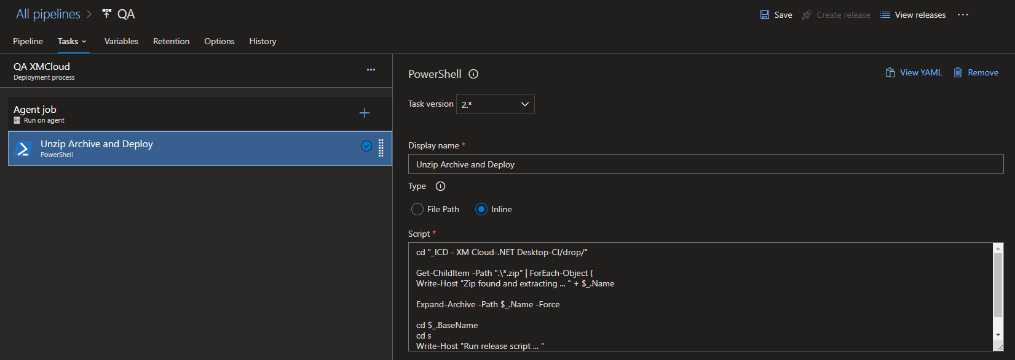
Task: Click the script box scroll down arrow
Action: click(998, 335)
